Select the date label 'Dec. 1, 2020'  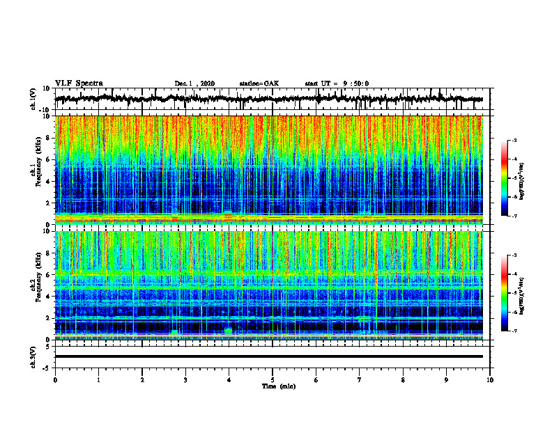pos(194,84)
